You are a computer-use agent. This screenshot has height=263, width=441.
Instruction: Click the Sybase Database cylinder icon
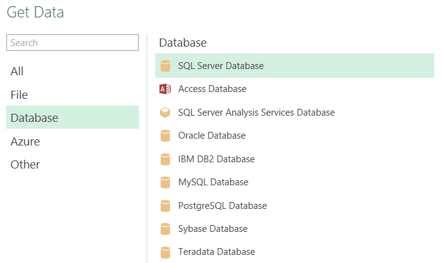click(165, 229)
